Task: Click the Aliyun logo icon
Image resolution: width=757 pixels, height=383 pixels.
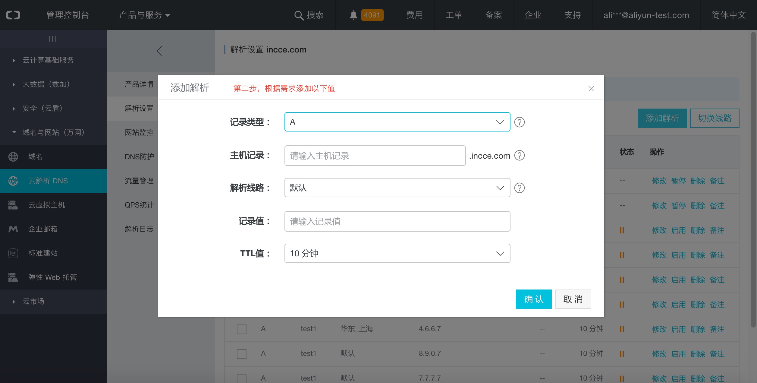Action: point(13,15)
